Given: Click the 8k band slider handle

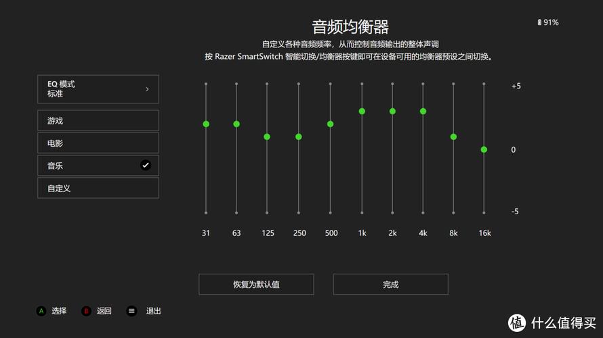Looking at the screenshot, I should [453, 137].
